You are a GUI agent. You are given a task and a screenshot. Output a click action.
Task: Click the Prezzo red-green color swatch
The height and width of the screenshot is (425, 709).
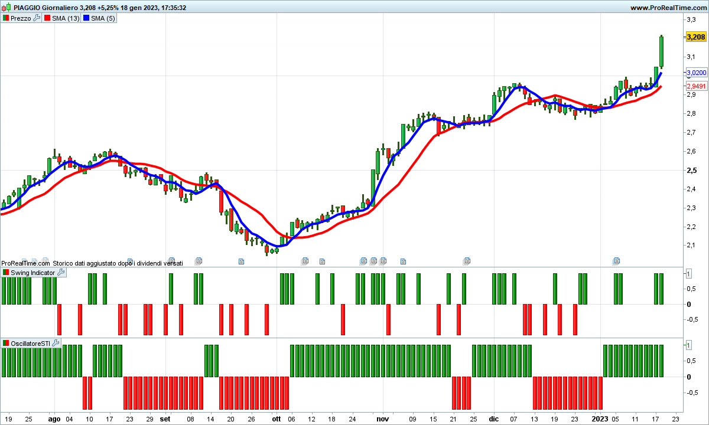pos(6,18)
